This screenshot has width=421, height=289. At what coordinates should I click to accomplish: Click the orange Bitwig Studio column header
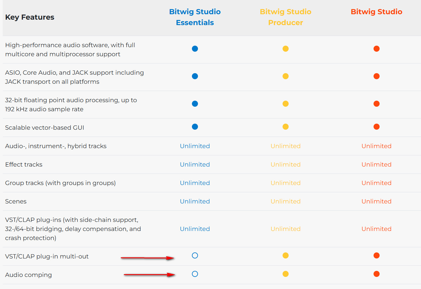click(x=377, y=12)
